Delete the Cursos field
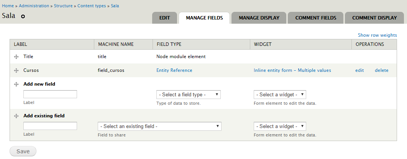 click(381, 70)
